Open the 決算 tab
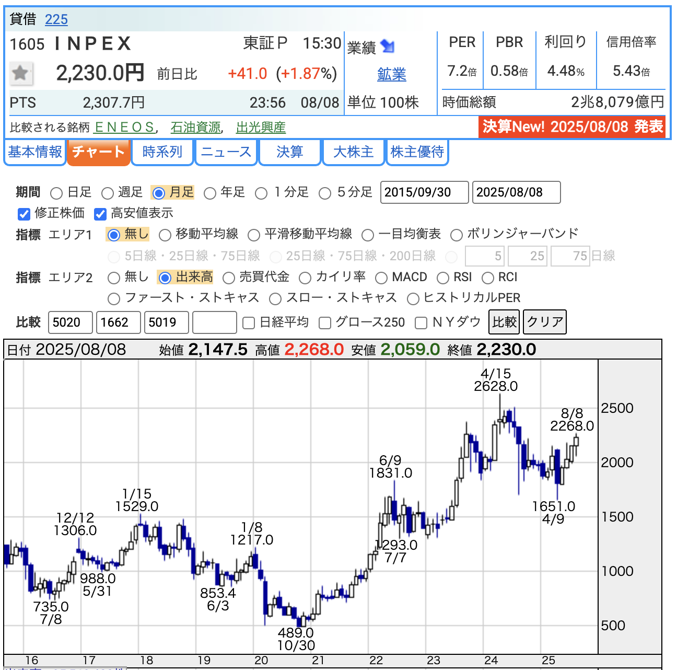The image size is (677, 670). [x=290, y=152]
